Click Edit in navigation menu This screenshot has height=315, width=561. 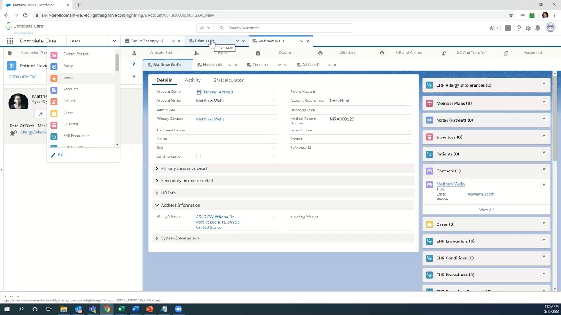click(x=61, y=155)
